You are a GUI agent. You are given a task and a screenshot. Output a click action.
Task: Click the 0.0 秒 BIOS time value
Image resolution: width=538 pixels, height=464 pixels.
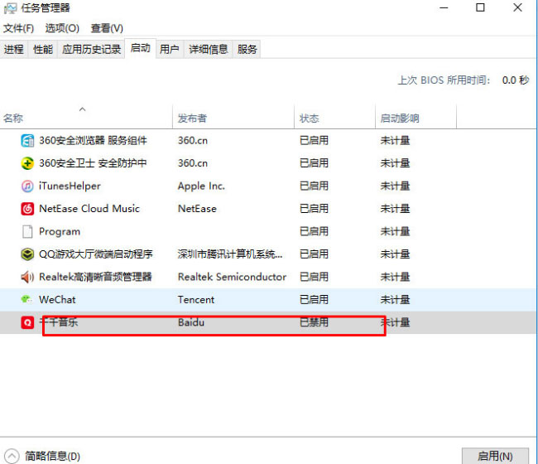pyautogui.click(x=516, y=80)
